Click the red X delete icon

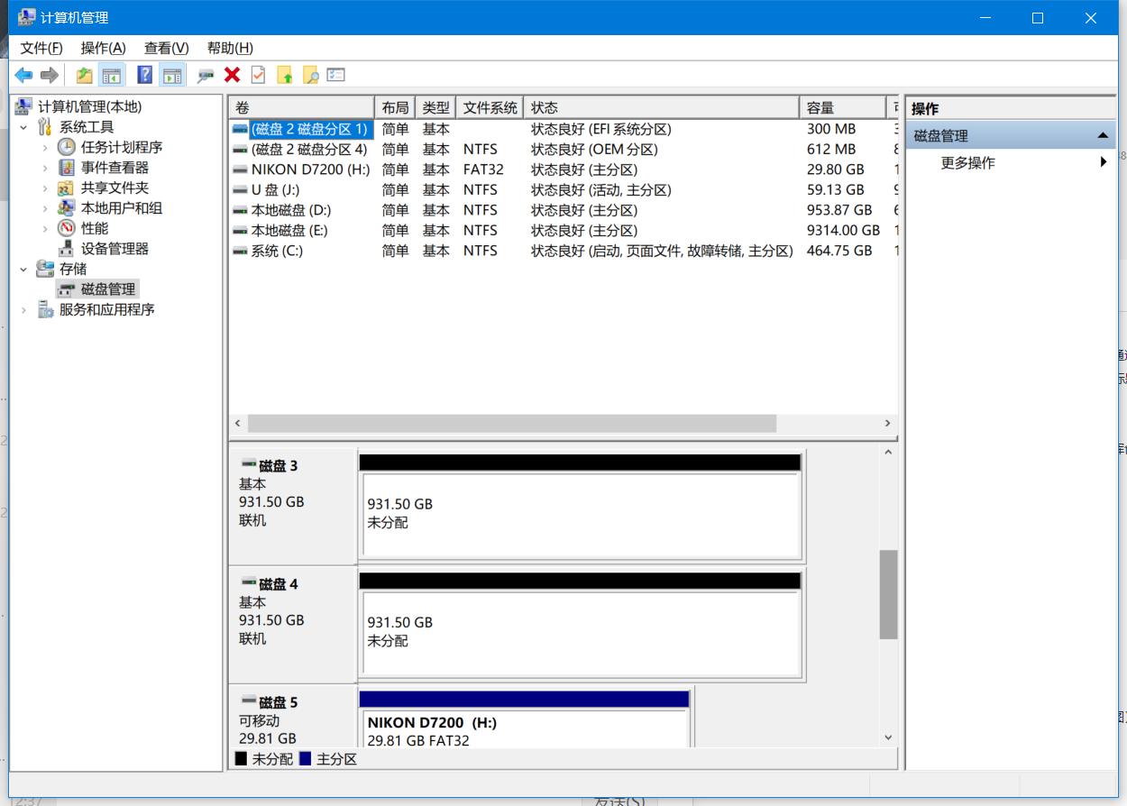point(232,76)
